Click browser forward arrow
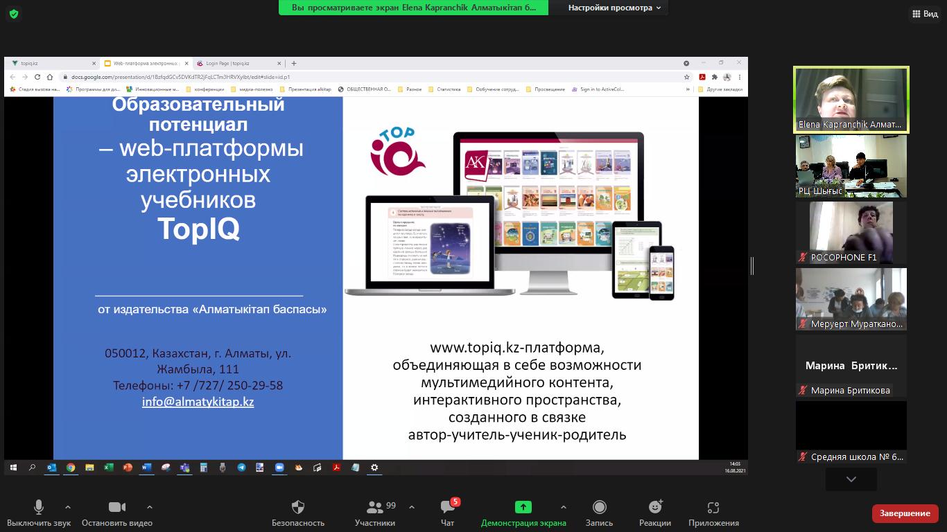This screenshot has width=947, height=532. point(25,77)
